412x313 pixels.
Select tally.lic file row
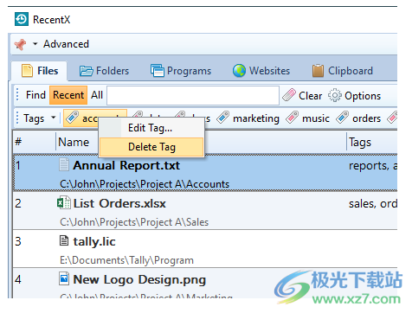tap(205, 249)
